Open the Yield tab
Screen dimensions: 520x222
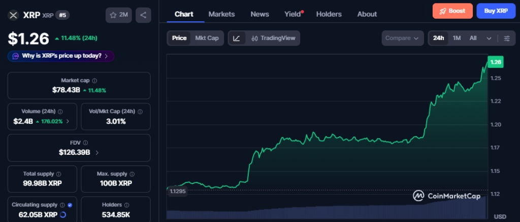[x=292, y=14]
